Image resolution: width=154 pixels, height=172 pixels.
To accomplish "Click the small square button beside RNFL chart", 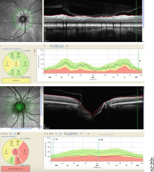I will pyautogui.click(x=35, y=55).
